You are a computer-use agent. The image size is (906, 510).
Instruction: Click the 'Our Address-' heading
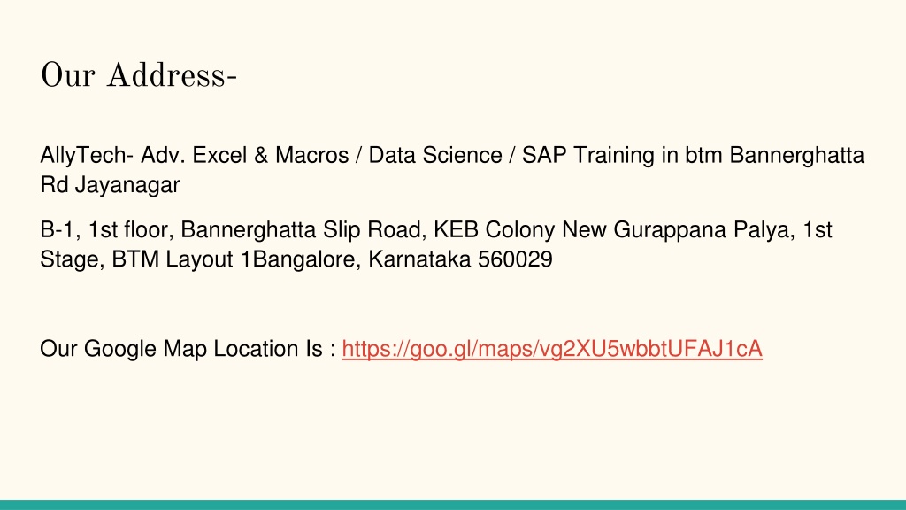point(139,76)
